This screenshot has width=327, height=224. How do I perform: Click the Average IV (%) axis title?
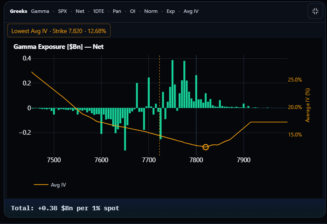pos(308,105)
